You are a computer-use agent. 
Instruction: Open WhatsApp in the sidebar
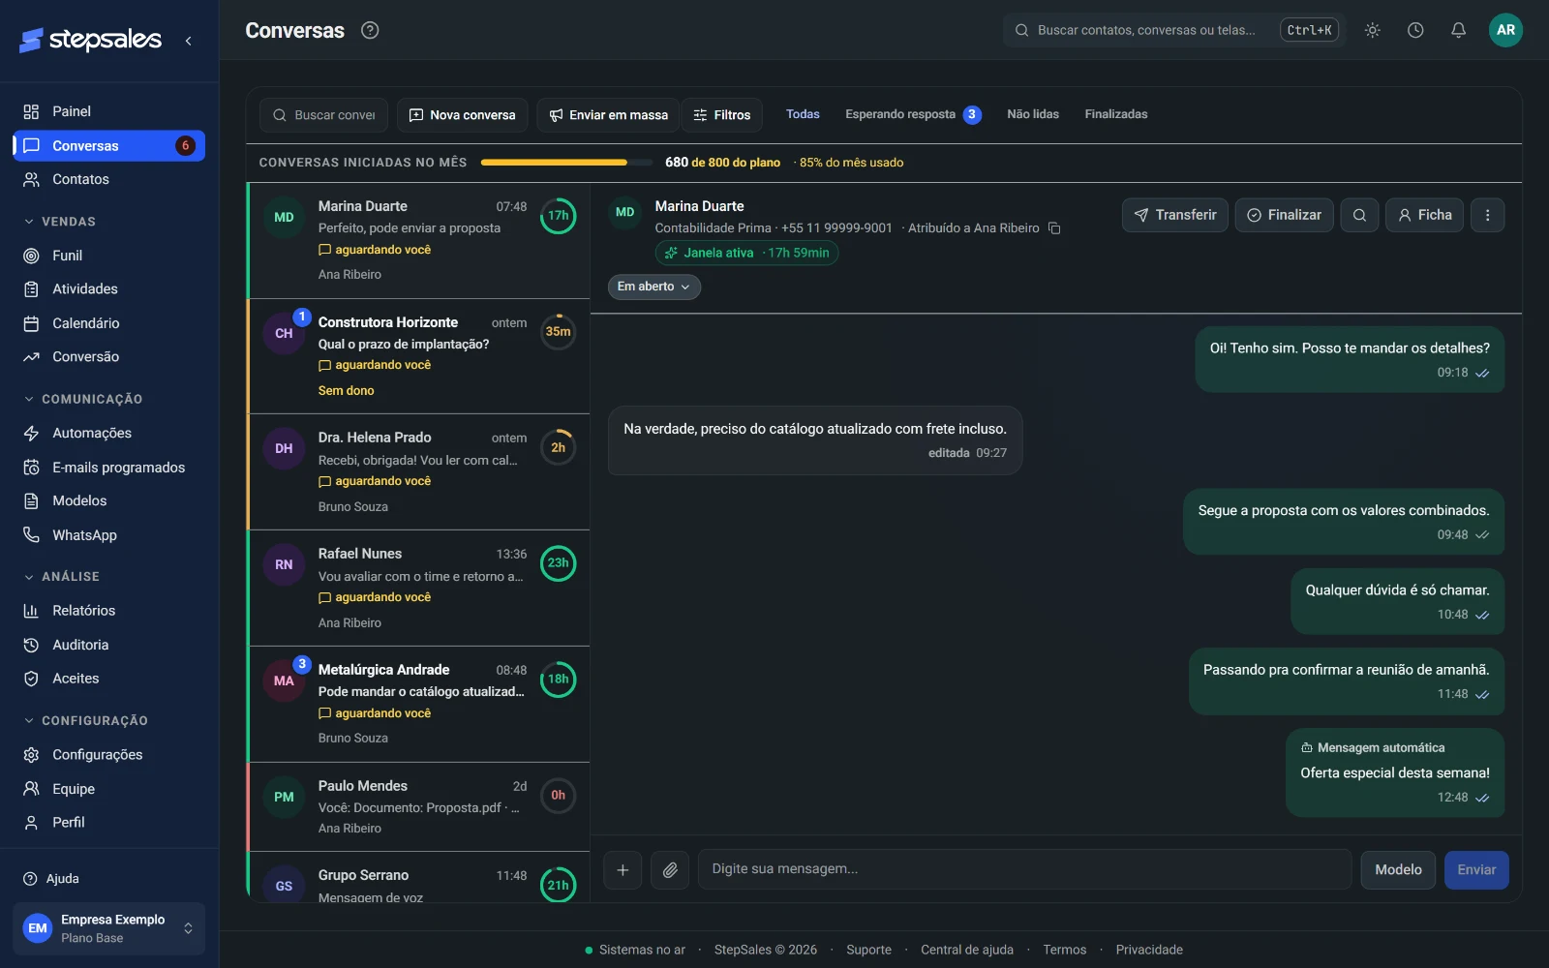(109, 535)
